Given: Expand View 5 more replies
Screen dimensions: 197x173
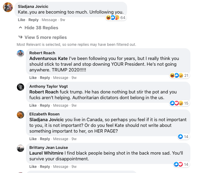Looking at the screenshot, I should pyautogui.click(x=45, y=37).
